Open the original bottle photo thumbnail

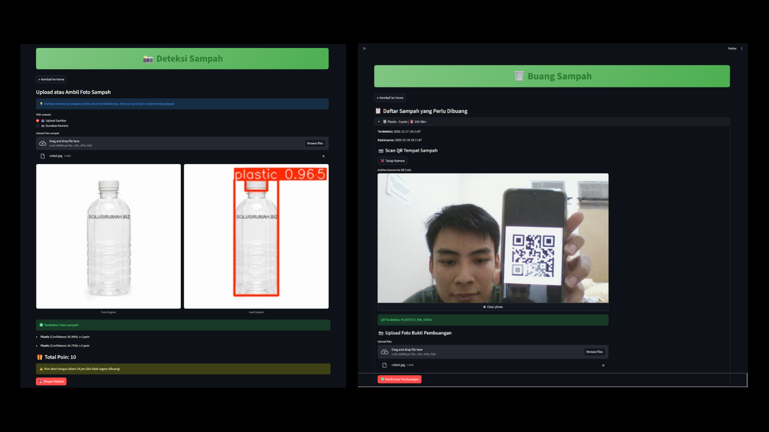point(109,236)
